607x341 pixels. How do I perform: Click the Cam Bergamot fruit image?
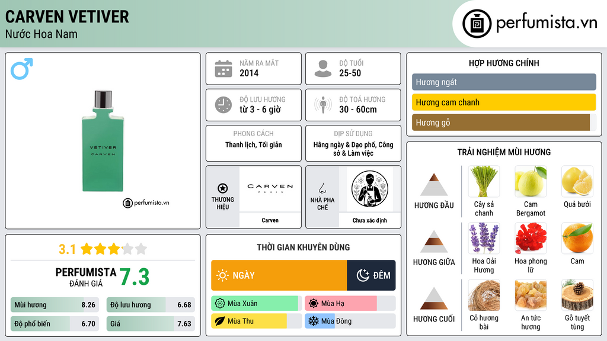click(x=531, y=181)
